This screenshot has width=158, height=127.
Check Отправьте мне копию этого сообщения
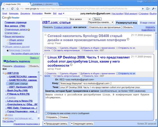point(46,113)
